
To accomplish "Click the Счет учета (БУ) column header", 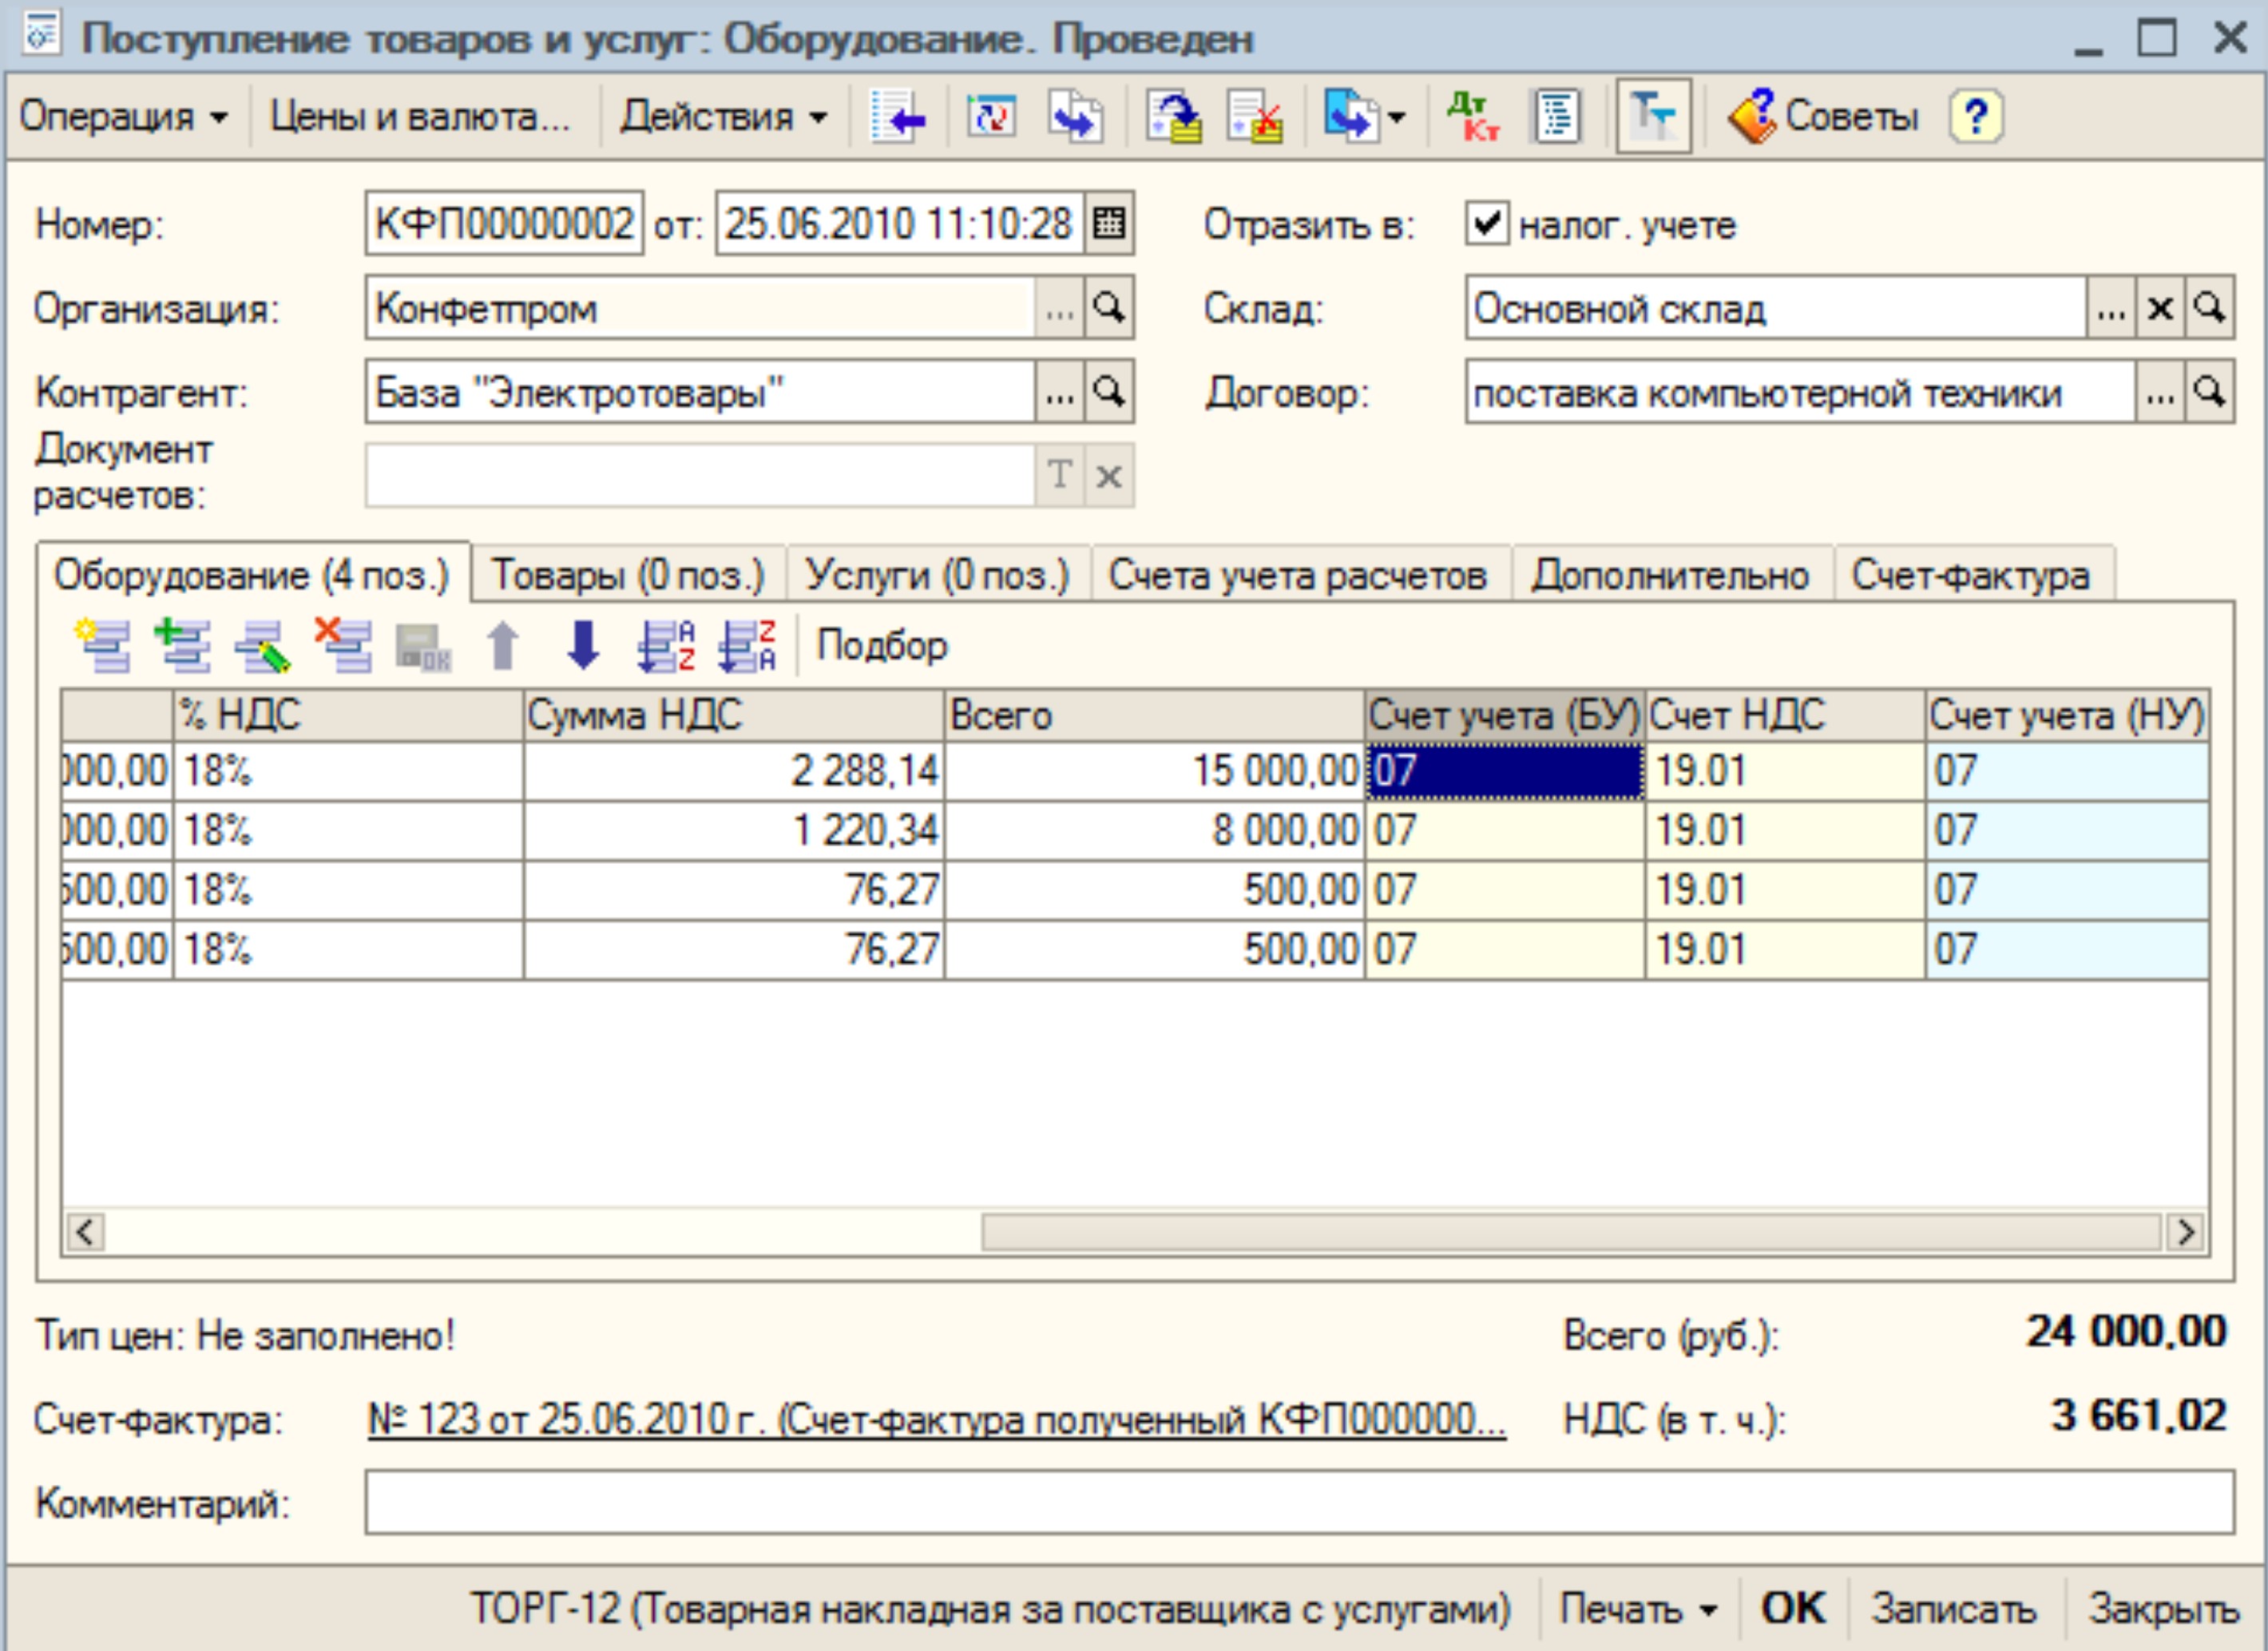I will pos(1505,715).
